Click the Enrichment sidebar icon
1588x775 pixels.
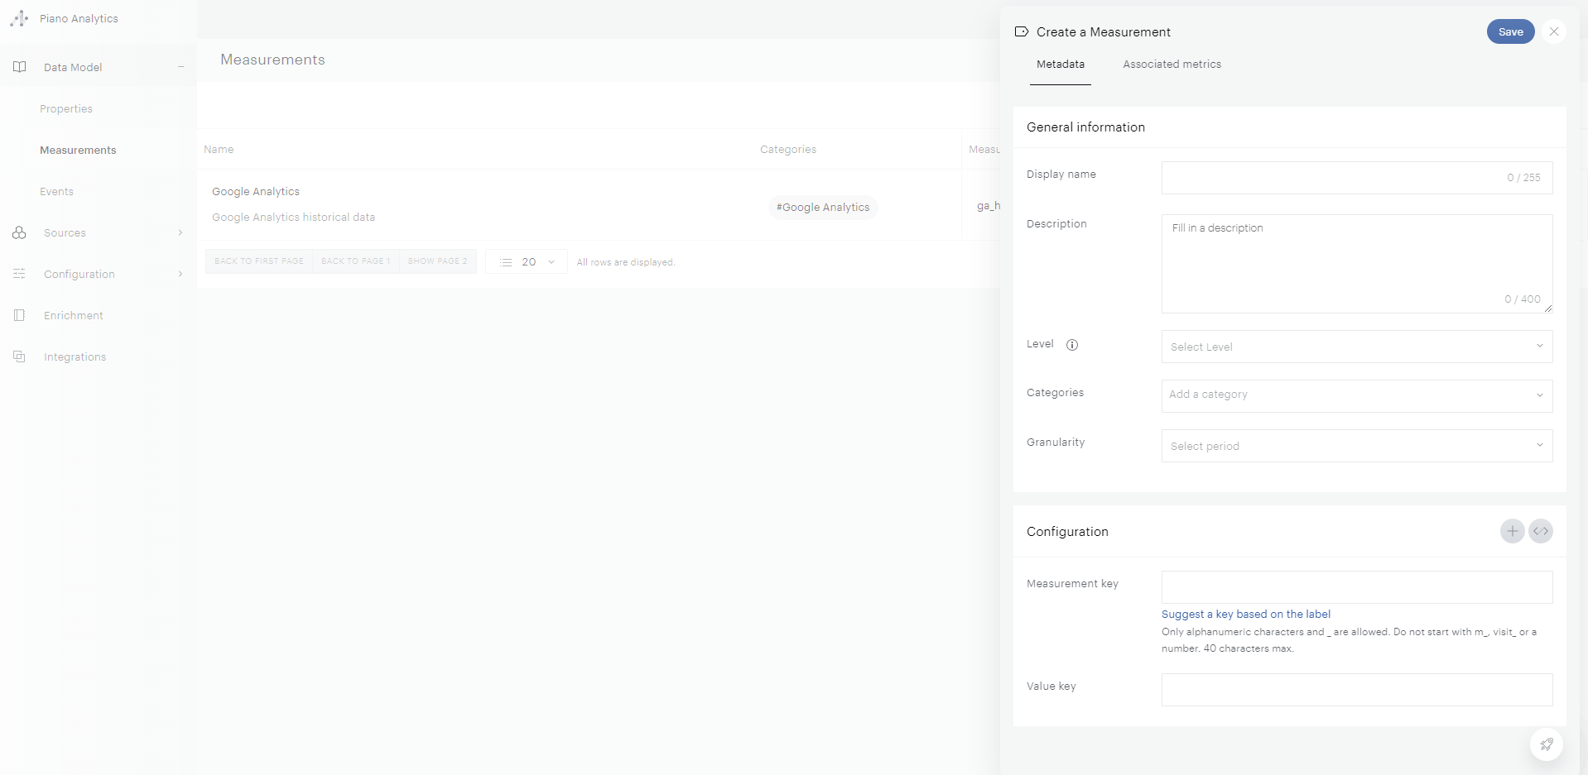[x=20, y=315]
